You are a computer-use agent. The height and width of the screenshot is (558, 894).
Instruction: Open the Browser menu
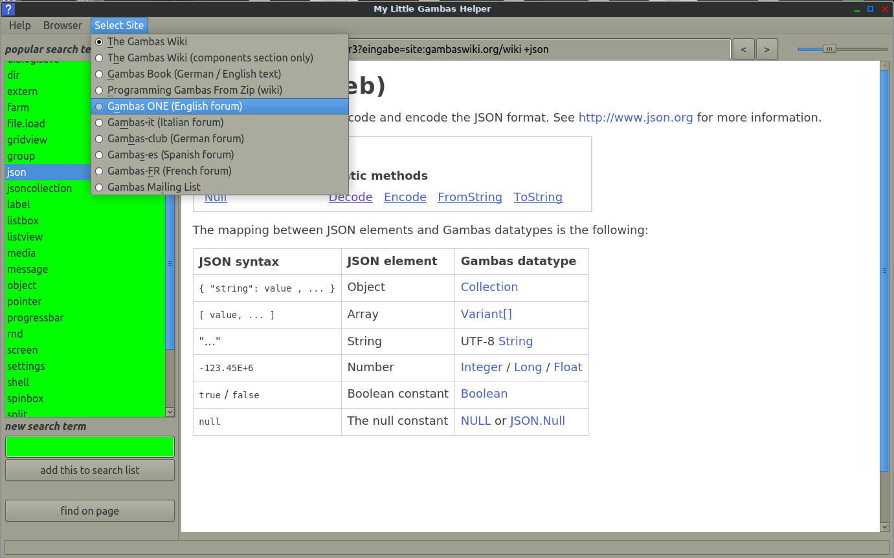(x=63, y=25)
